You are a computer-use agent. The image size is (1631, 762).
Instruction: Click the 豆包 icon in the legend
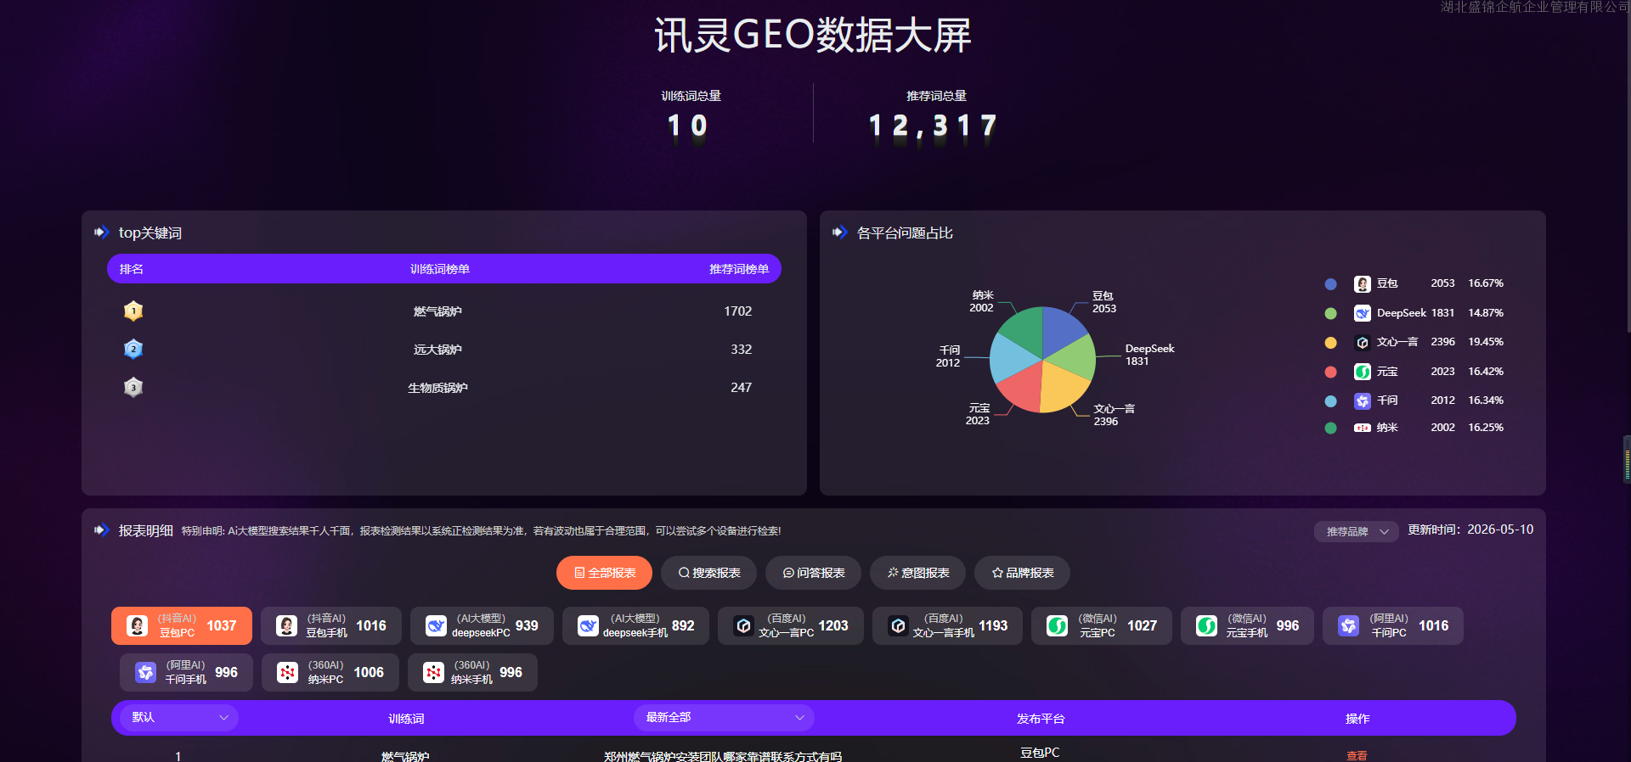point(1363,284)
